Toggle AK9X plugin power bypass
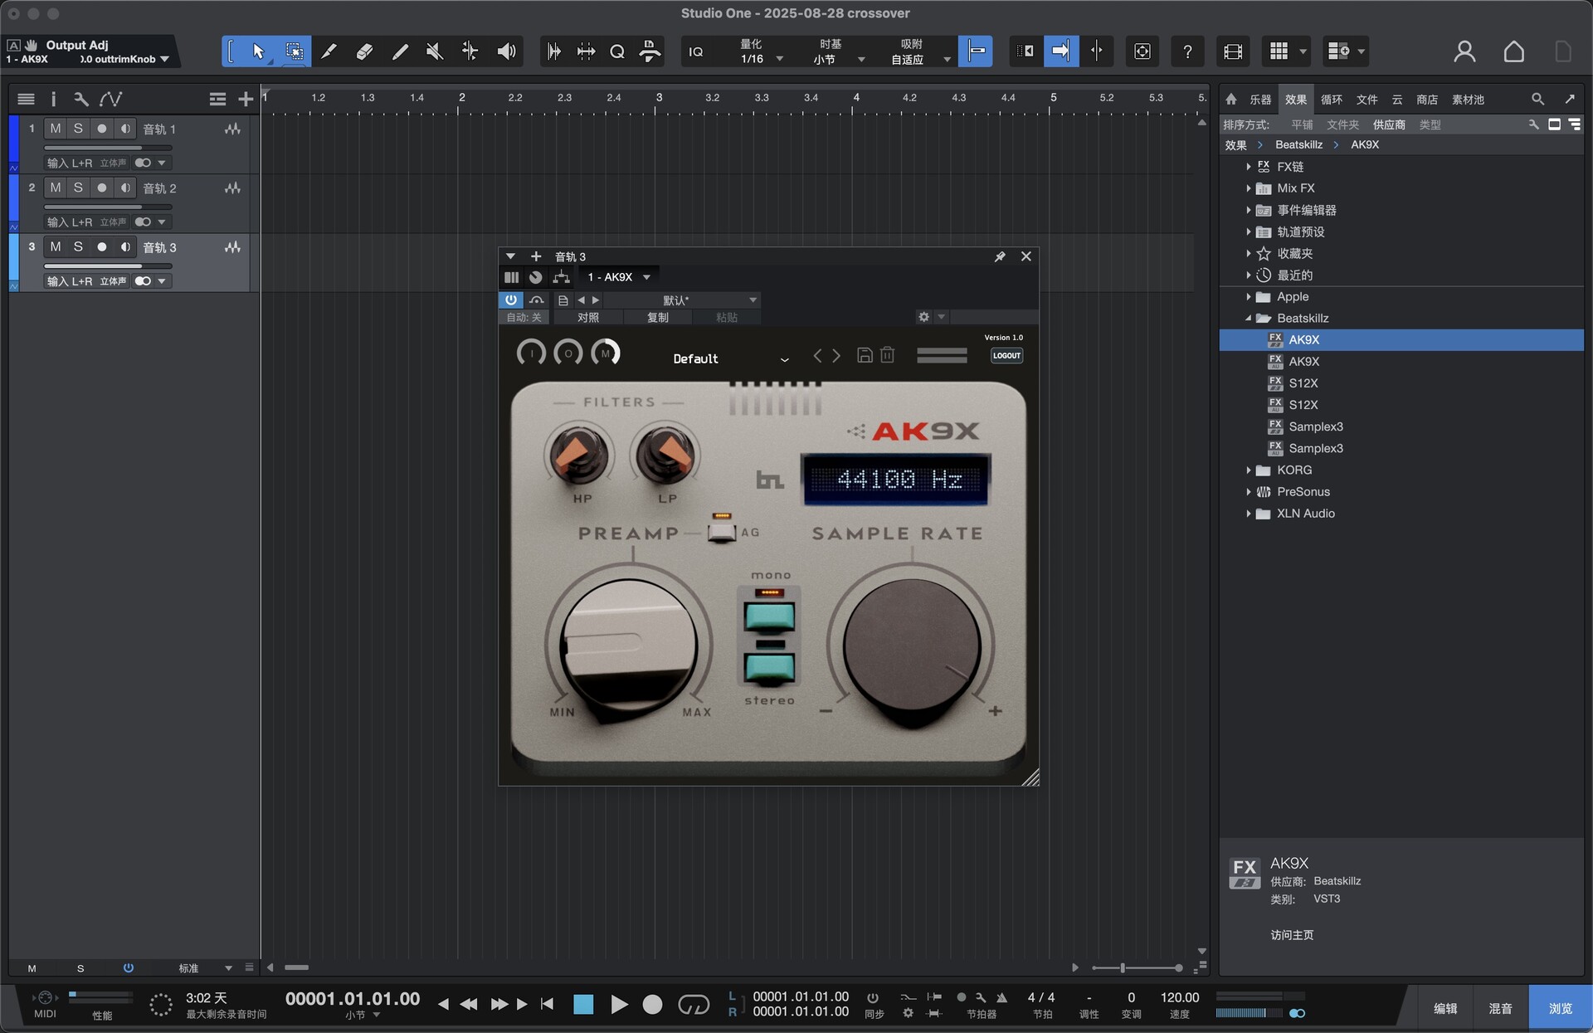The width and height of the screenshot is (1593, 1033). (x=510, y=300)
